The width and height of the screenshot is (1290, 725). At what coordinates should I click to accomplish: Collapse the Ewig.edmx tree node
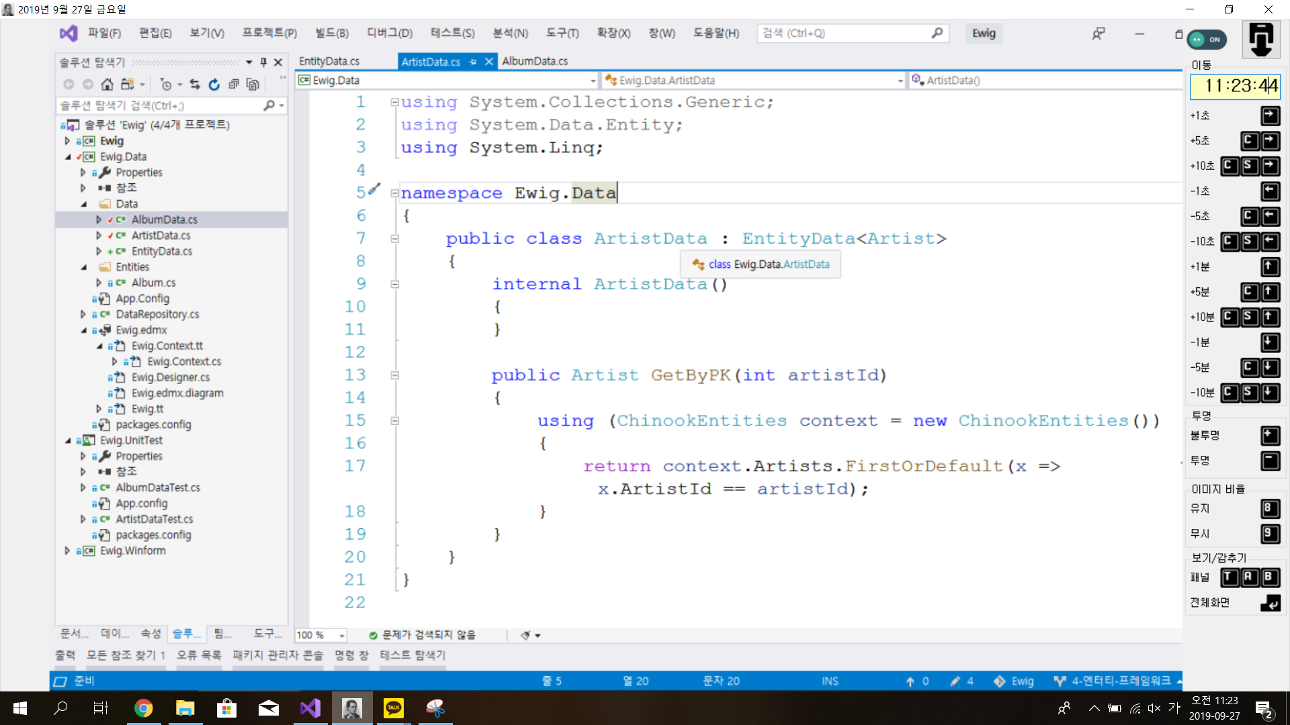tap(84, 330)
